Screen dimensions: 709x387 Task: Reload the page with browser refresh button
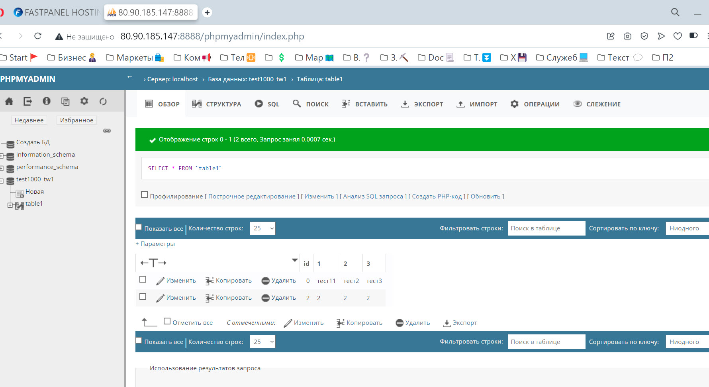(x=38, y=36)
